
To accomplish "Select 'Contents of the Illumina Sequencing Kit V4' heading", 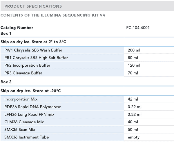I will coord(53,15).
